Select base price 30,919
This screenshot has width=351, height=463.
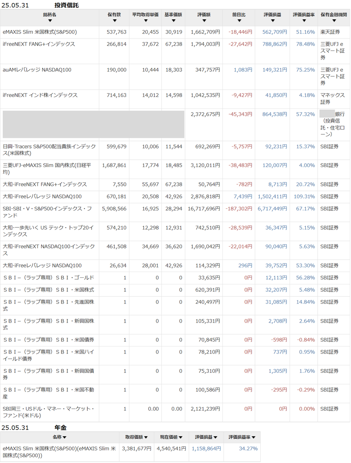[174, 32]
